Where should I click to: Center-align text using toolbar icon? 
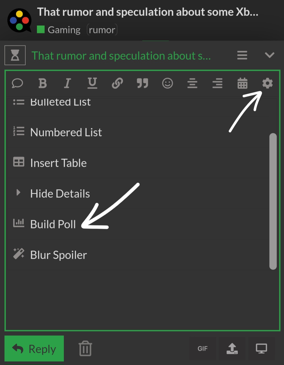(192, 83)
